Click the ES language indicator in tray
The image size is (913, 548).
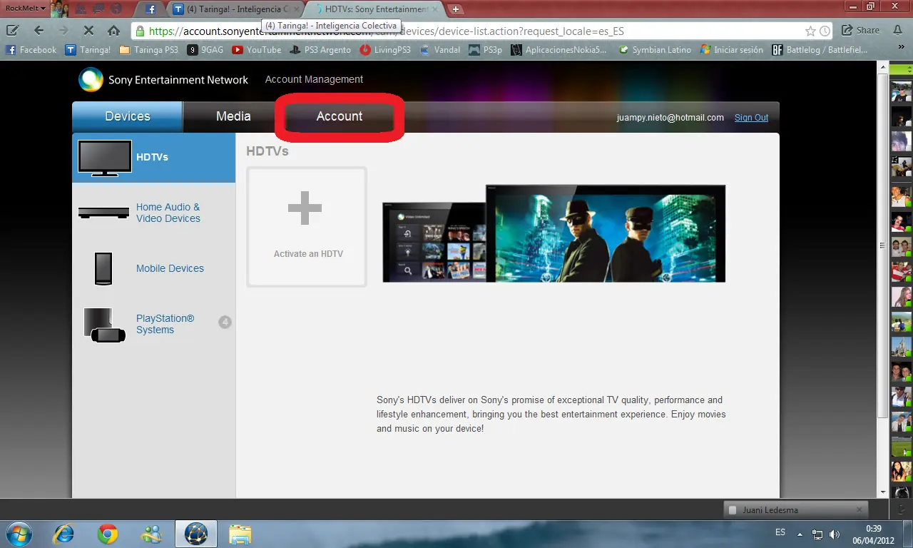(780, 533)
